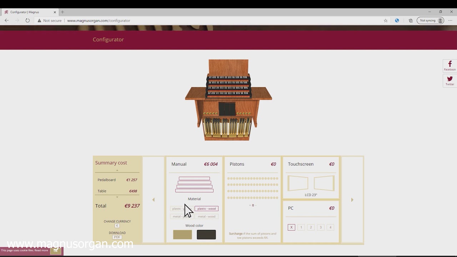Select plastic - wood manual material
Image resolution: width=457 pixels, height=257 pixels.
[206, 208]
